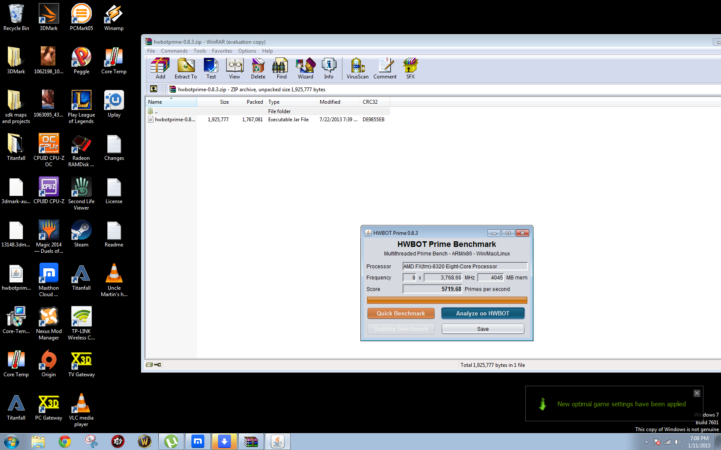Image resolution: width=721 pixels, height=450 pixels.
Task: Select the Second Life Viewer shortcut
Action: point(82,193)
